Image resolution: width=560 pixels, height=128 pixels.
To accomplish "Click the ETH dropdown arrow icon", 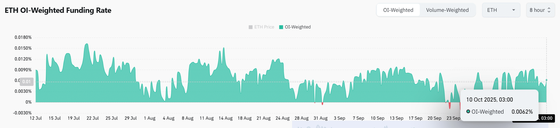I will click(513, 10).
